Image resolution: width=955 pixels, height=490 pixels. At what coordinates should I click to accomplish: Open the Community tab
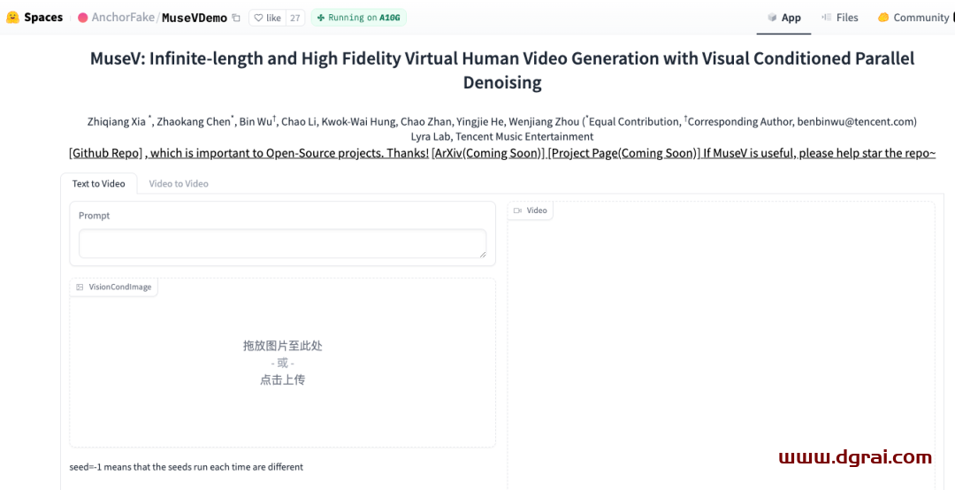click(913, 18)
